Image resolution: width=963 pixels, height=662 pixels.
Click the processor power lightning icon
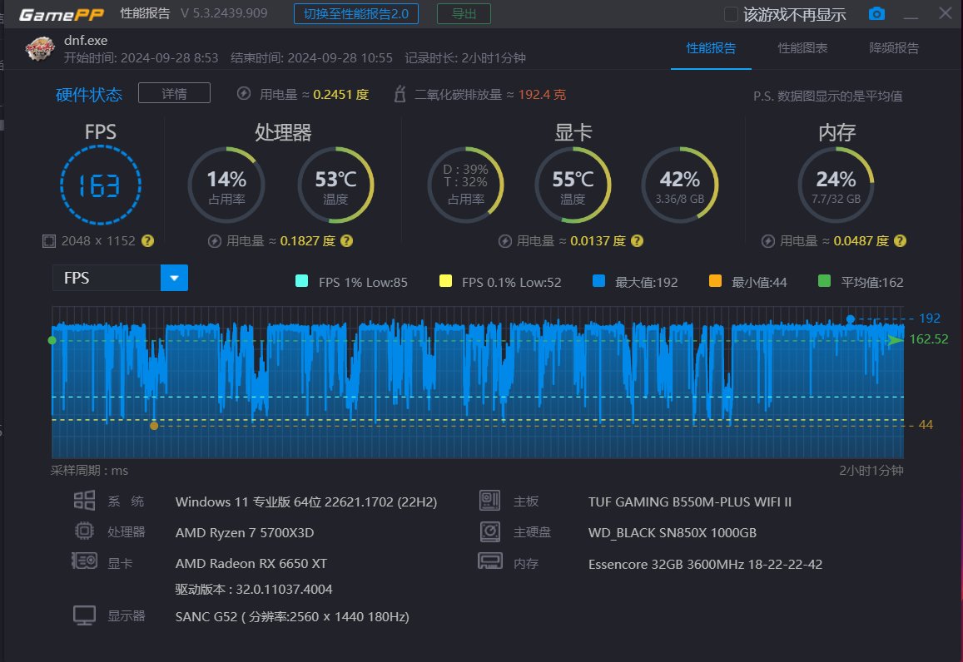point(215,241)
